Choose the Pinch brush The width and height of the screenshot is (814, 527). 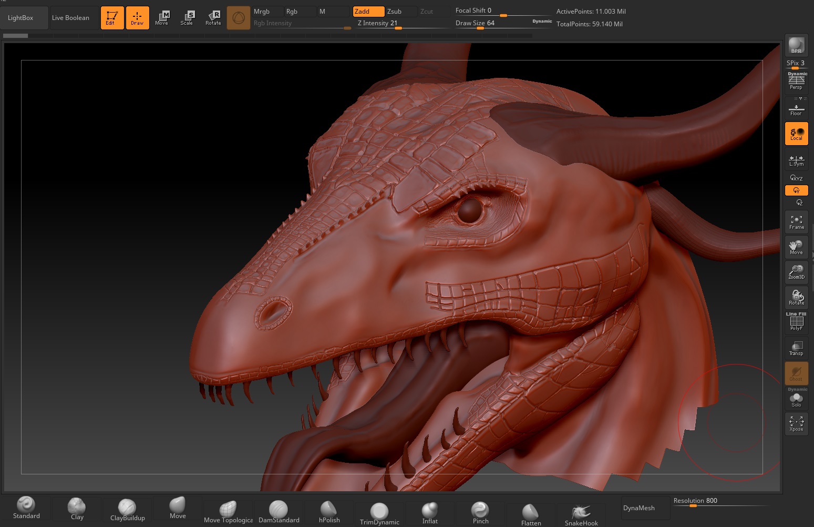coord(480,513)
